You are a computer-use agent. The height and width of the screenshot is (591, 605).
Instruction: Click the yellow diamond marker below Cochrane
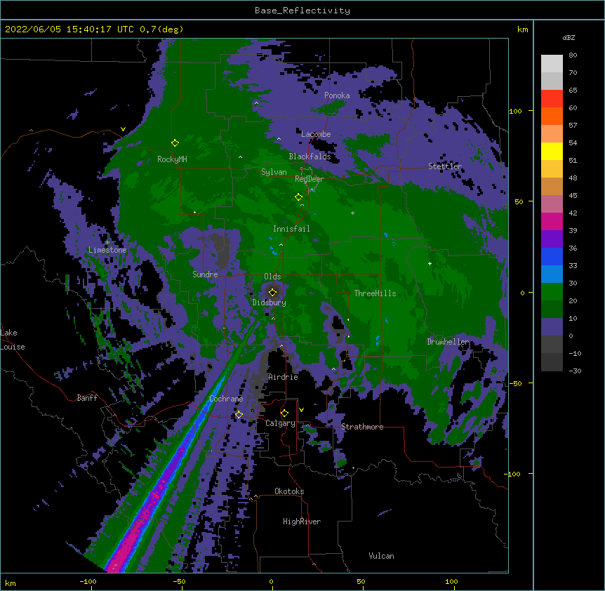tap(239, 415)
